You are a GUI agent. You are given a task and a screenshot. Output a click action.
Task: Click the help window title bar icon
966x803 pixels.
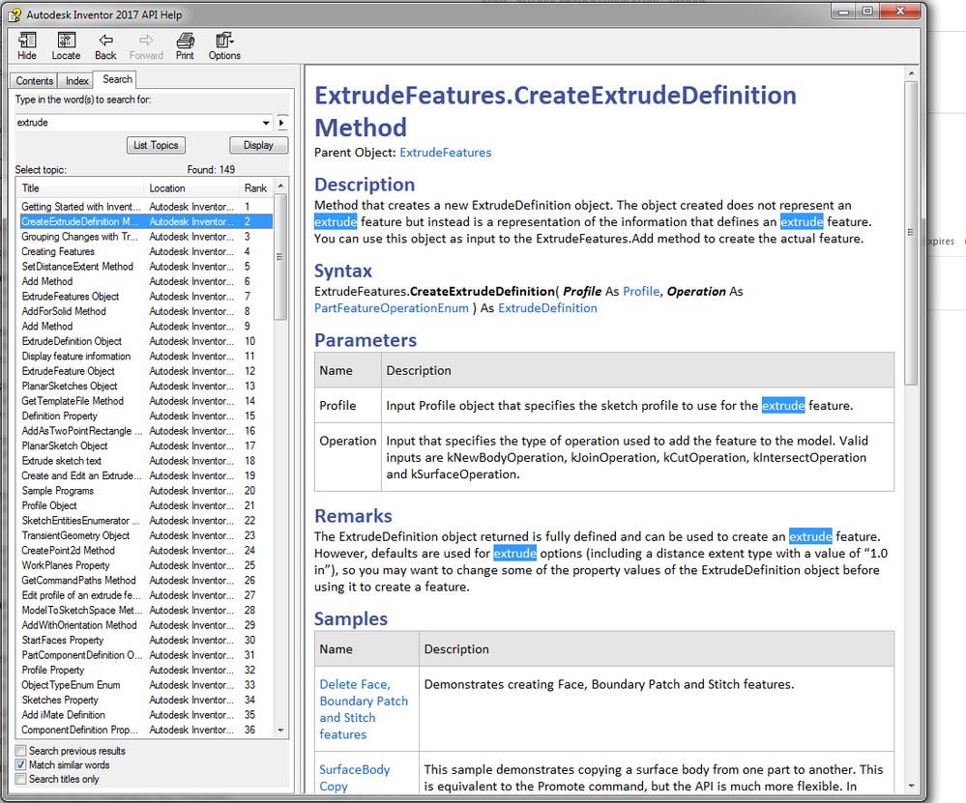point(15,14)
